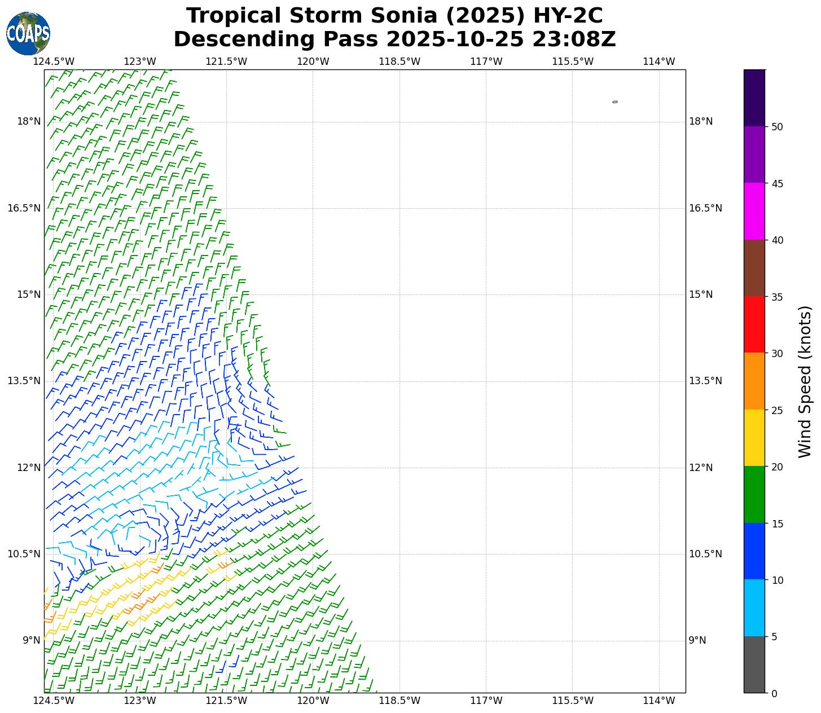Click the yellow 20-25 knot colorbar segment

pos(754,438)
